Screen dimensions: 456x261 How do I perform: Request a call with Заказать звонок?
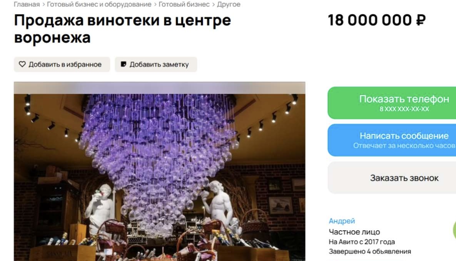pyautogui.click(x=392, y=178)
